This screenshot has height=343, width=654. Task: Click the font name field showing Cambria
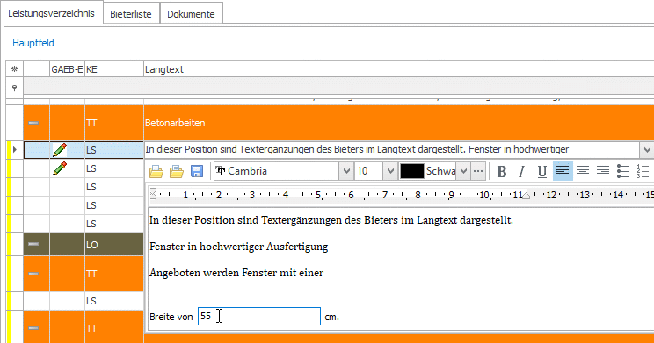point(277,171)
